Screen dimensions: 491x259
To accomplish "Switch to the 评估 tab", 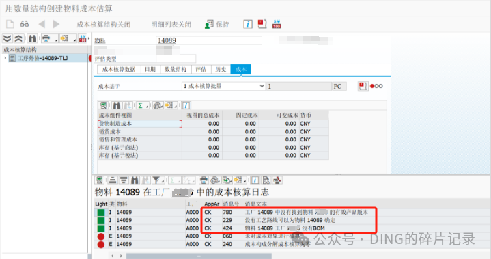I will 201,69.
